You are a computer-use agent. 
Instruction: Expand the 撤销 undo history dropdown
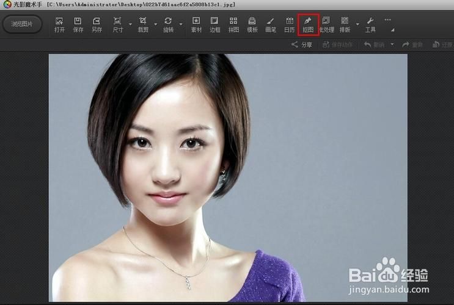point(392,45)
